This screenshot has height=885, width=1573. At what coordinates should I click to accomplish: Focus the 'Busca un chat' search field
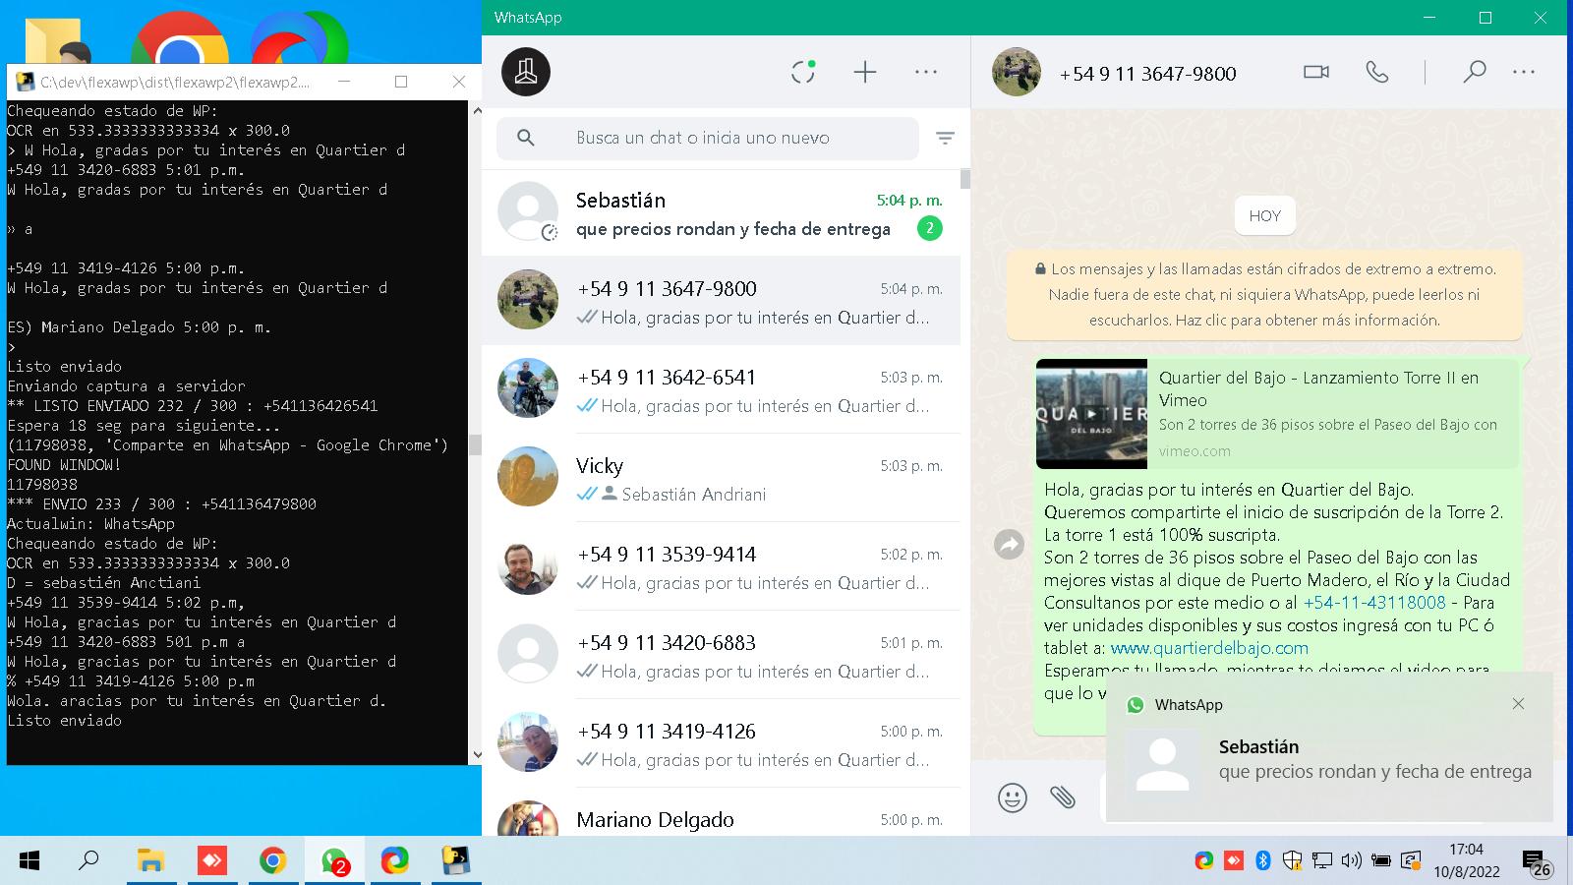click(707, 138)
